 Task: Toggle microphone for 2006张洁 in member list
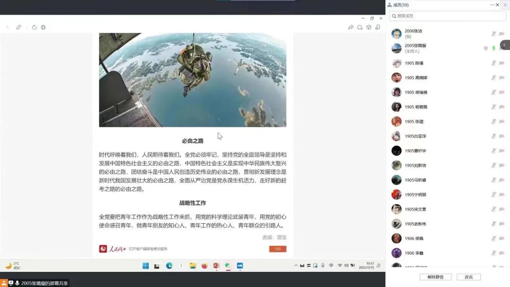click(493, 34)
